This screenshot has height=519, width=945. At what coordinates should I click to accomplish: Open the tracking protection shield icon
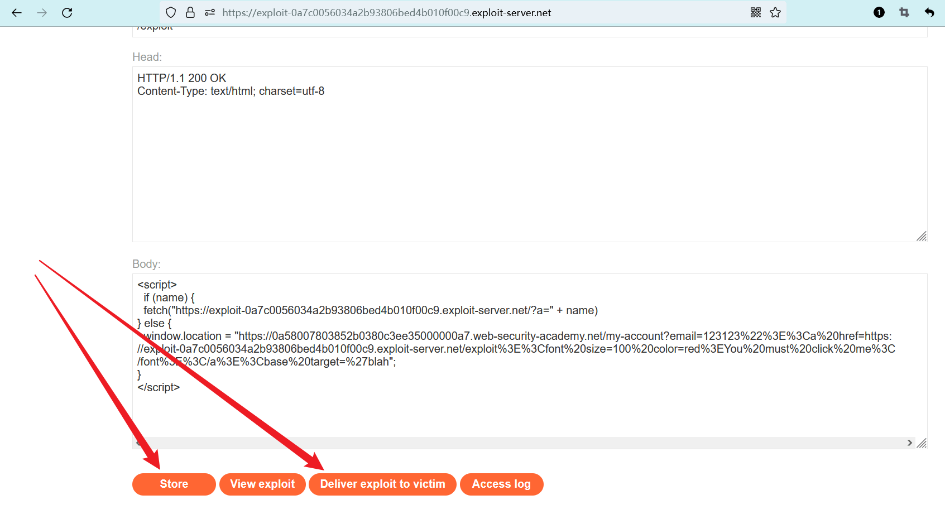(x=171, y=13)
